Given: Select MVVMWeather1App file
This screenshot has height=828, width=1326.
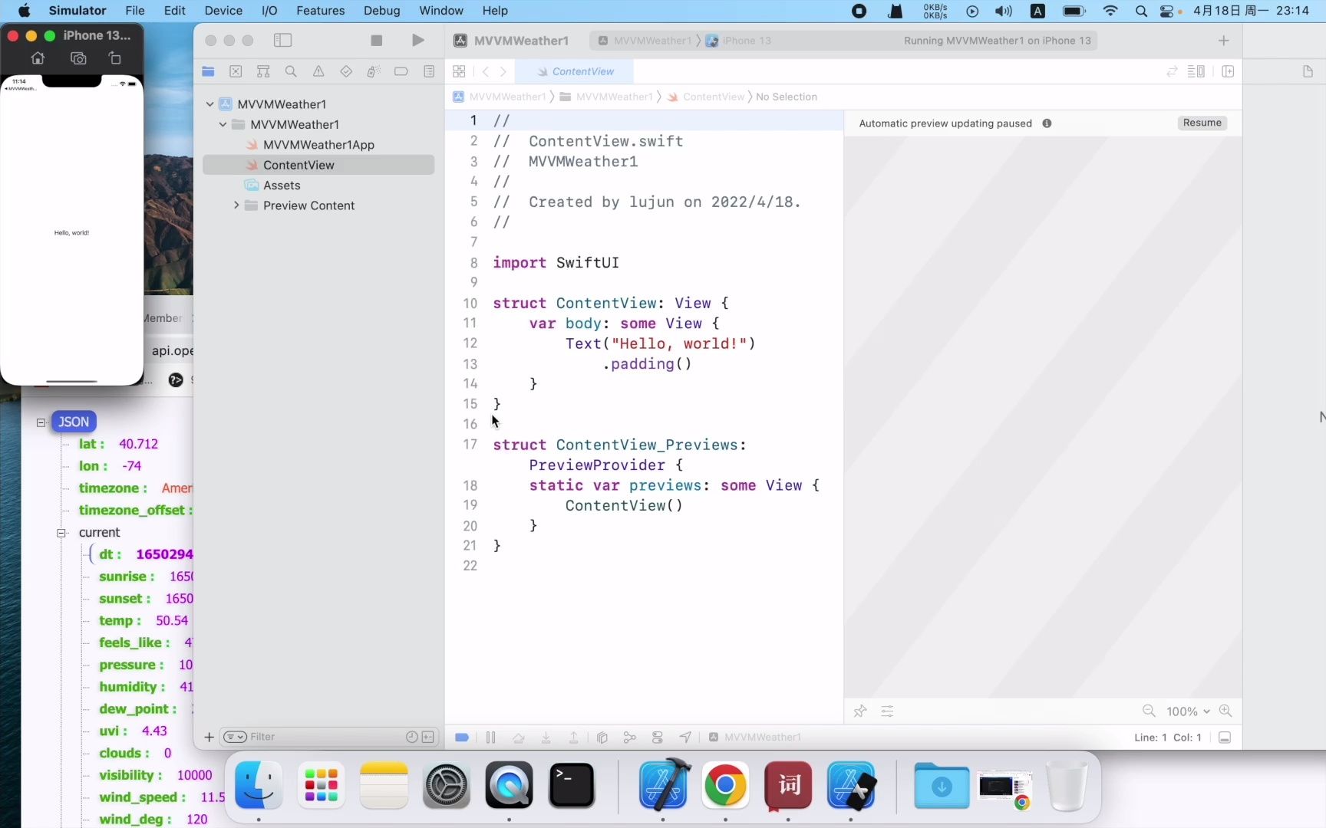Looking at the screenshot, I should 318,145.
